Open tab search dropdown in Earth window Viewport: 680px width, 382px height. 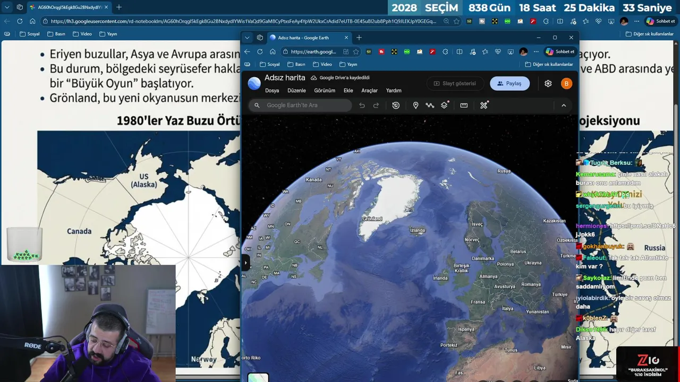[247, 38]
